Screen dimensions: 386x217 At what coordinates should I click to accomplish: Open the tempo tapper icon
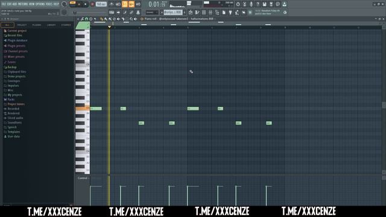[237, 12]
